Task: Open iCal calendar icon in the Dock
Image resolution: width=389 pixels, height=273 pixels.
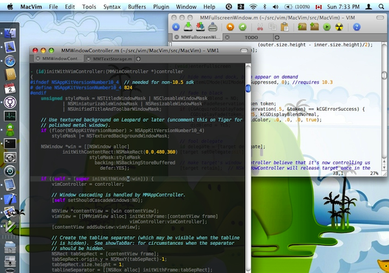Action: pyautogui.click(x=10, y=89)
